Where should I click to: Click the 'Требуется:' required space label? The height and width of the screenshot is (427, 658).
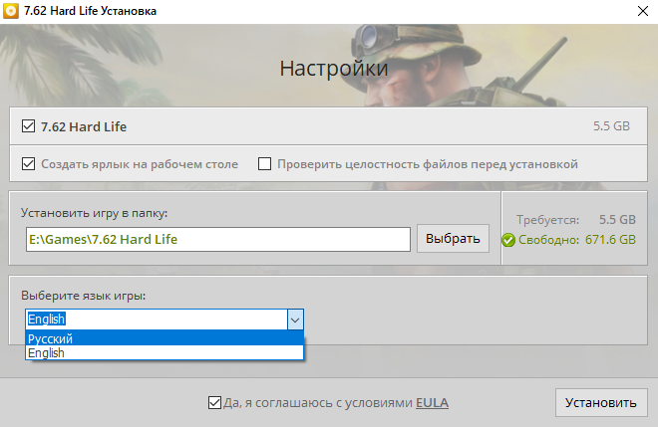pos(547,220)
